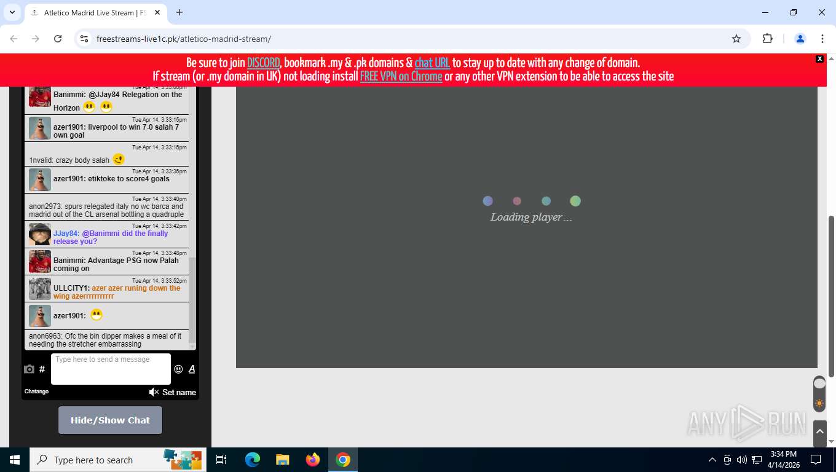Open the FREE VPN on Chrome link
This screenshot has height=472, width=836.
pyautogui.click(x=401, y=77)
